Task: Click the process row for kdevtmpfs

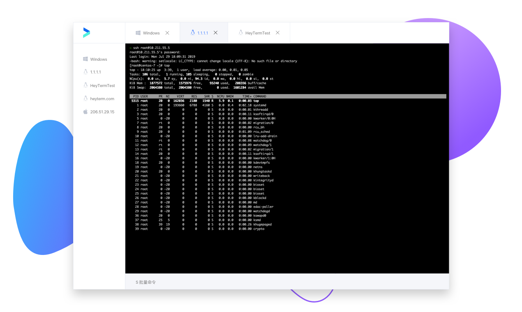Action: coord(200,163)
